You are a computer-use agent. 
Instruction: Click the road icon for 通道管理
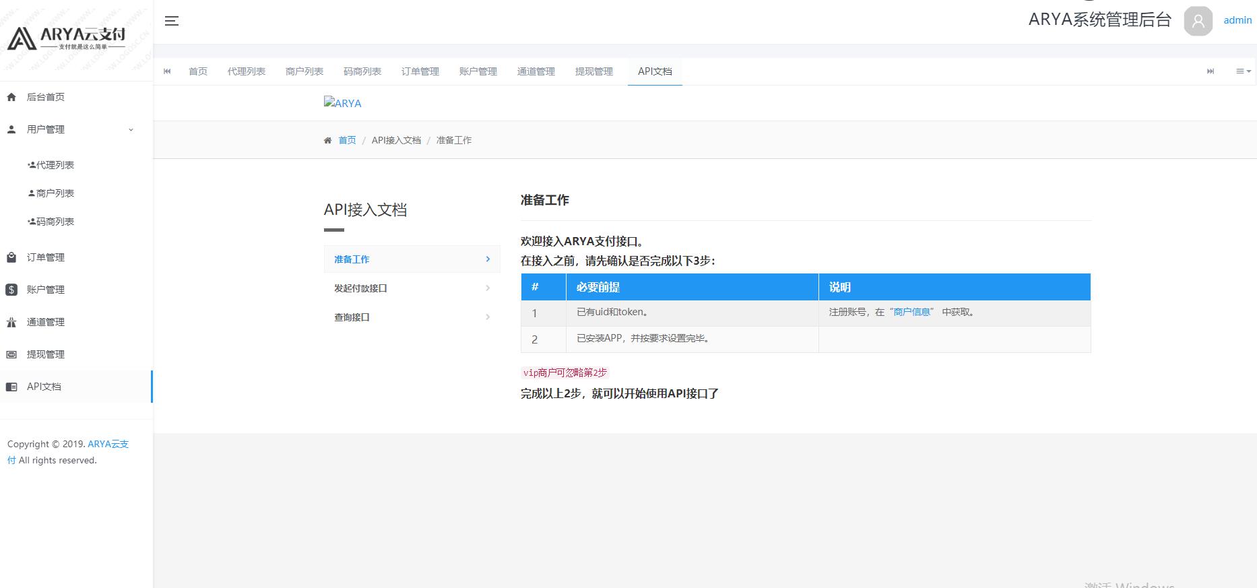(x=11, y=322)
